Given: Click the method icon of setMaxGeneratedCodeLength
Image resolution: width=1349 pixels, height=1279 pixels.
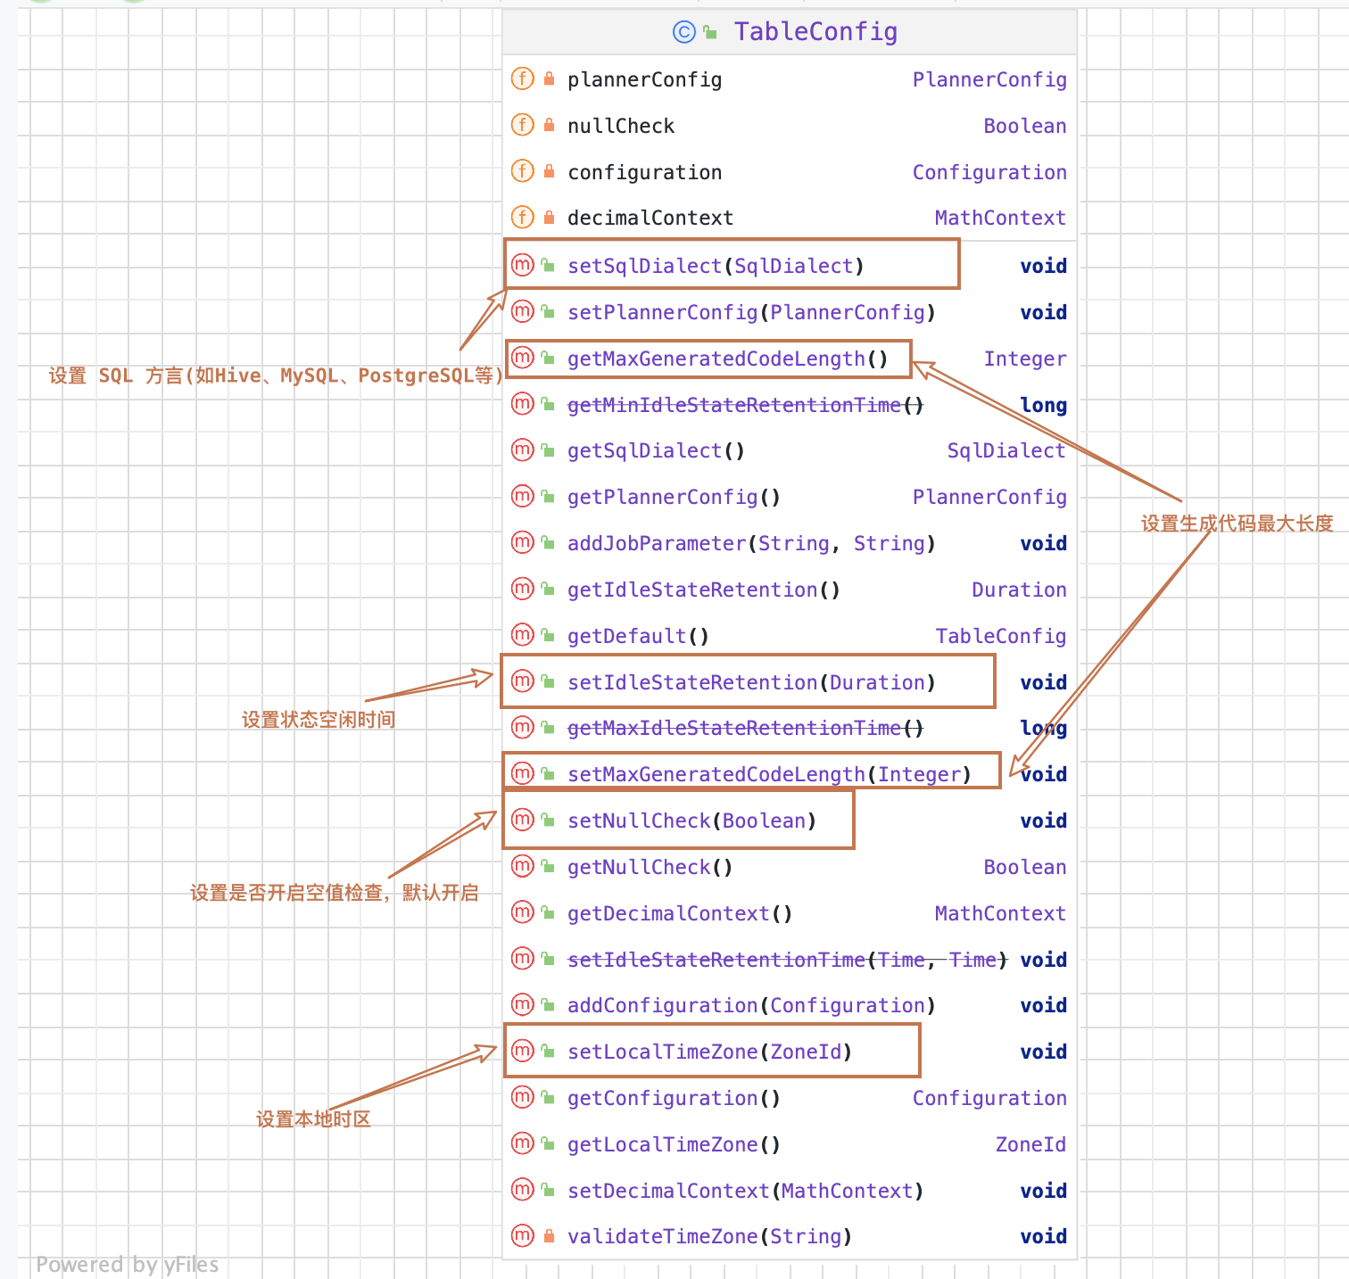Looking at the screenshot, I should point(523,773).
